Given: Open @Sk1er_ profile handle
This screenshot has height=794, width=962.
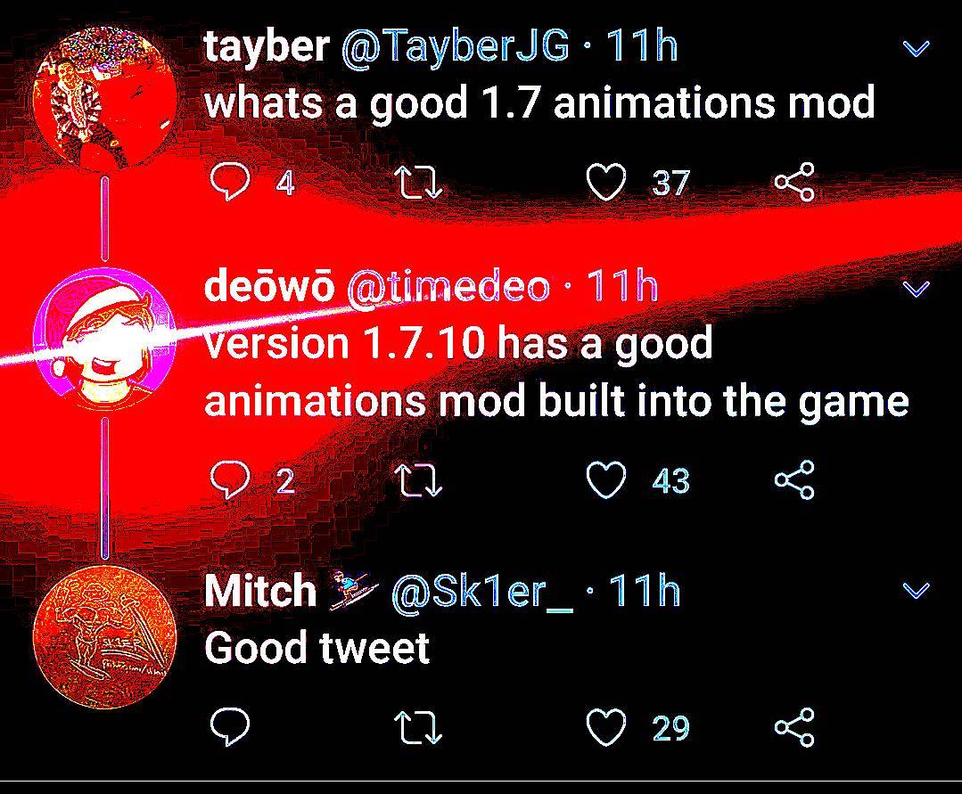Looking at the screenshot, I should 482,591.
